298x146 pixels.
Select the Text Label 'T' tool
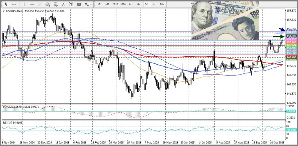(x=71, y=4)
